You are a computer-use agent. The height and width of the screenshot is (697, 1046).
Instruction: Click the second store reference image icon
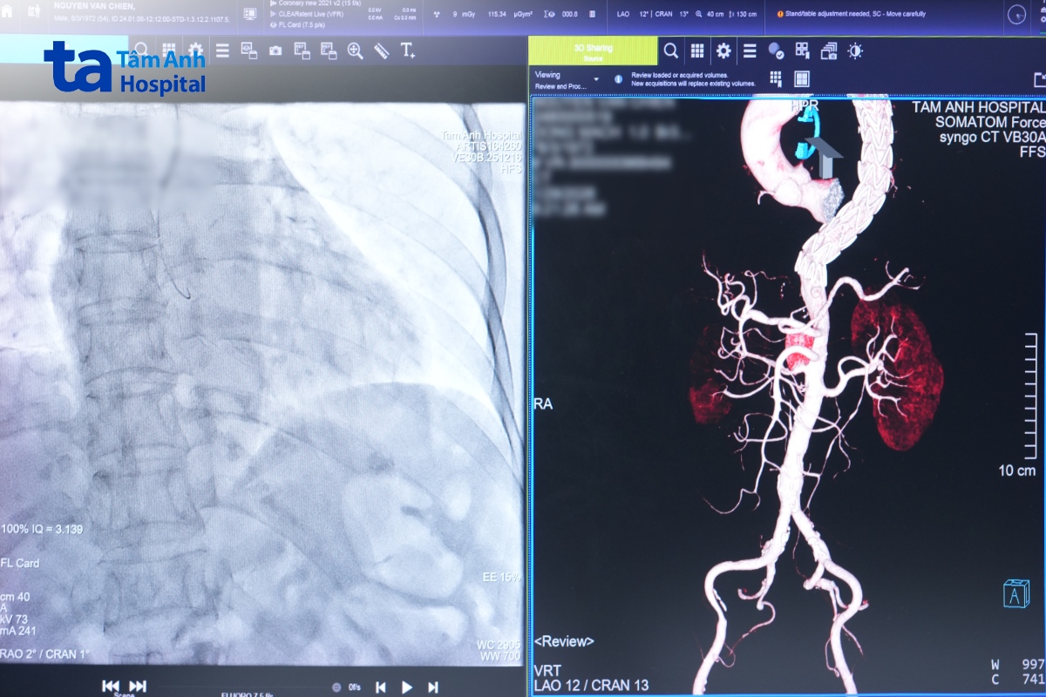(329, 51)
